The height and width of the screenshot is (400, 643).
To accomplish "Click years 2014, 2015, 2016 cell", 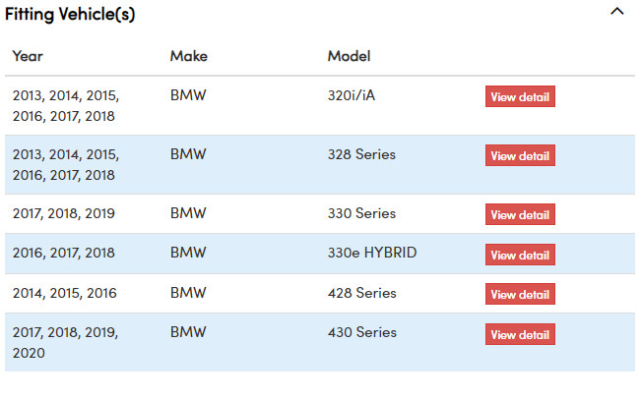I will [64, 293].
